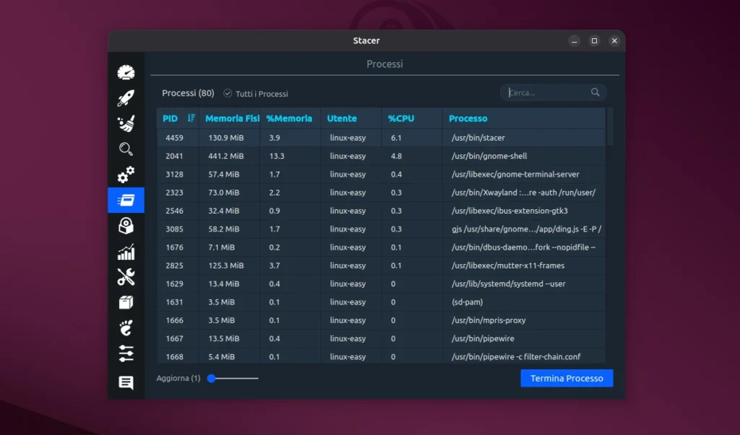Viewport: 740px width, 435px height.
Task: Open Helpers wrench and screwdriver icon
Action: [x=126, y=277]
